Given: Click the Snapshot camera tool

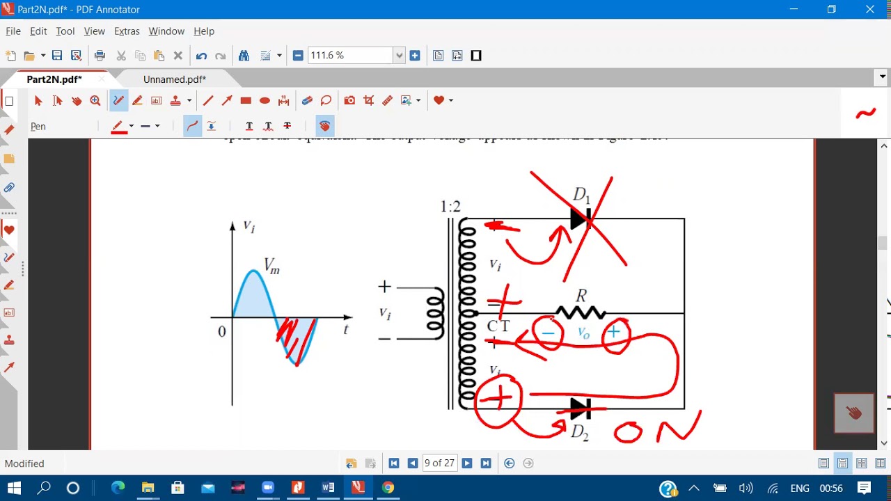Looking at the screenshot, I should click(x=349, y=101).
